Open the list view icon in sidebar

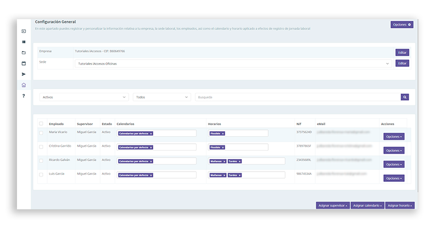pos(24,42)
